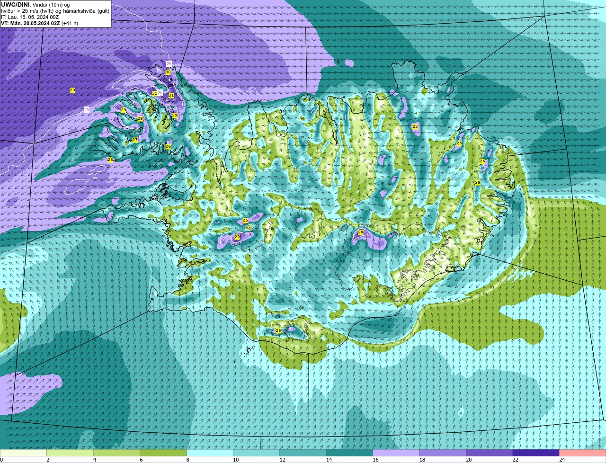606x463 pixels.
Task: Click the 'VT: Mán. 20.05.2024 02Z (+41 h)' line
Action: click(39, 23)
